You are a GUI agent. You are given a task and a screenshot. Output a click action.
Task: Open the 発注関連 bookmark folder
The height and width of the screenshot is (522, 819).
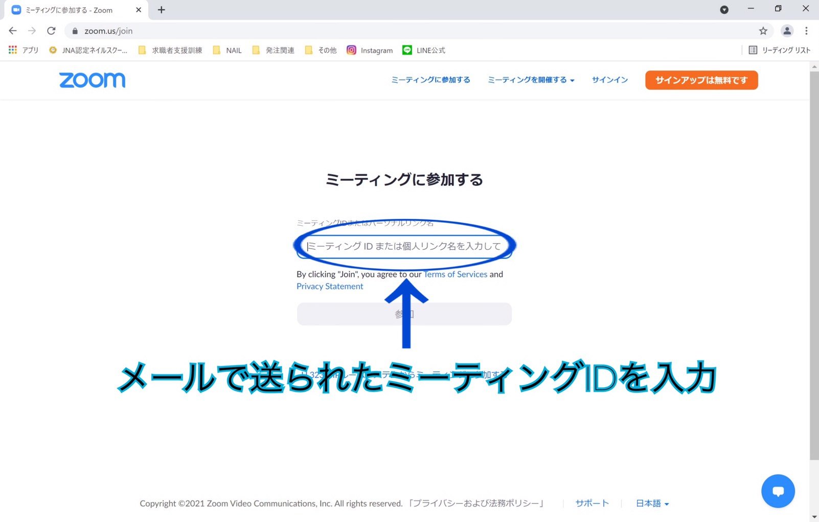tap(273, 50)
